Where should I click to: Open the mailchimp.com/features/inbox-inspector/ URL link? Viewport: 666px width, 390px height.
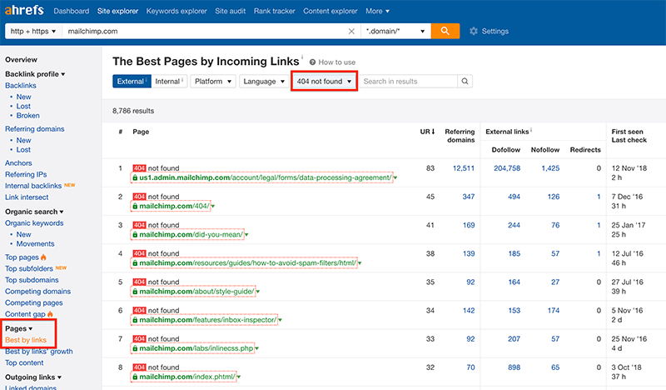[207, 320]
